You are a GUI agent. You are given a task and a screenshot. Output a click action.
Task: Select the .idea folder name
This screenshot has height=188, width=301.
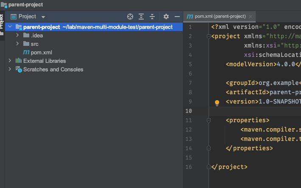[36, 36]
